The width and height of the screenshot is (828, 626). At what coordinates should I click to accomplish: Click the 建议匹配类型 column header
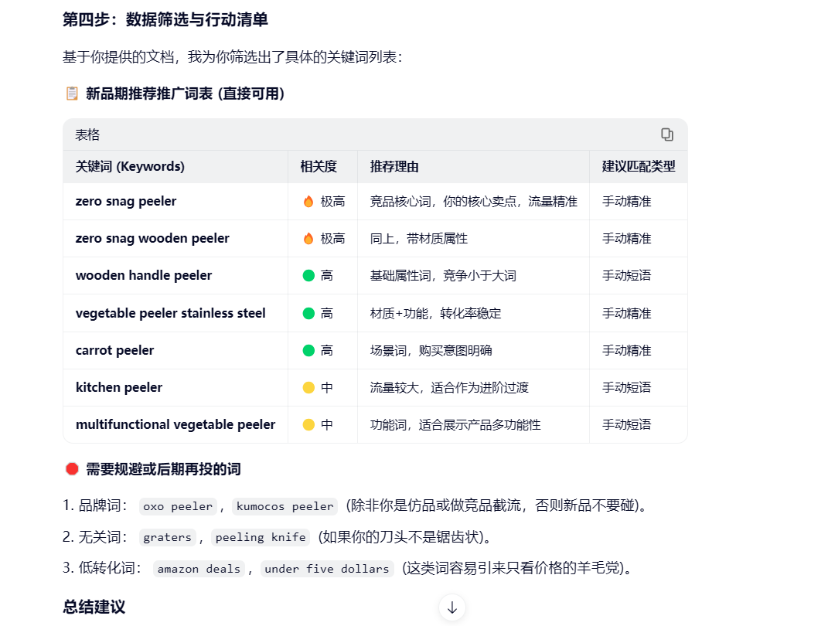coord(639,166)
